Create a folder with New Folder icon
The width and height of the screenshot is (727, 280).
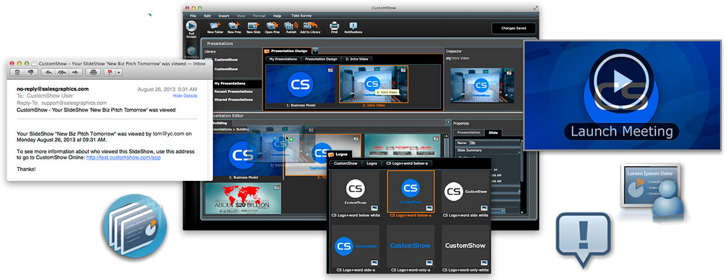[215, 26]
